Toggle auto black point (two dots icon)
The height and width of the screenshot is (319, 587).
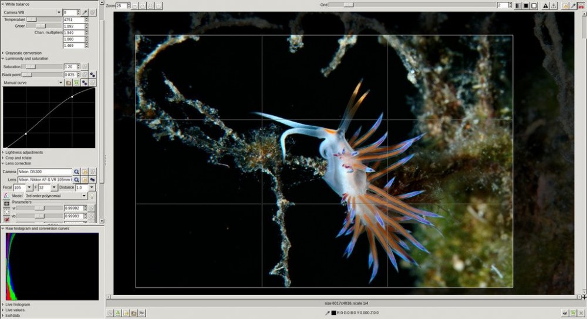(x=93, y=75)
